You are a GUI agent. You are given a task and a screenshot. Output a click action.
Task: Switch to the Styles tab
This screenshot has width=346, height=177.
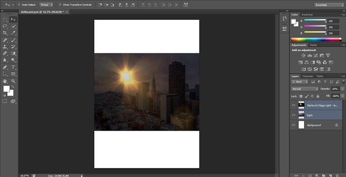(313, 45)
